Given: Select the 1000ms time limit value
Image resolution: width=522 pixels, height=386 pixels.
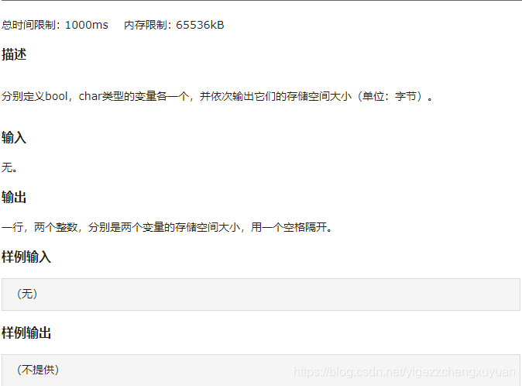Looking at the screenshot, I should pos(87,25).
